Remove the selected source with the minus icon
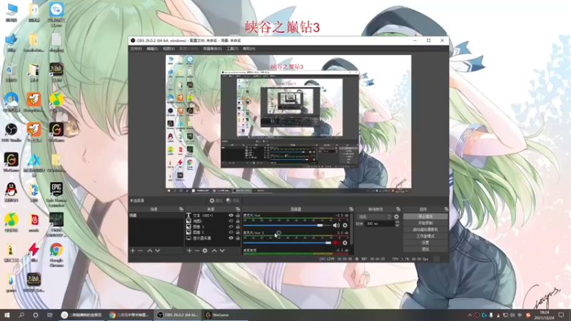 point(197,251)
